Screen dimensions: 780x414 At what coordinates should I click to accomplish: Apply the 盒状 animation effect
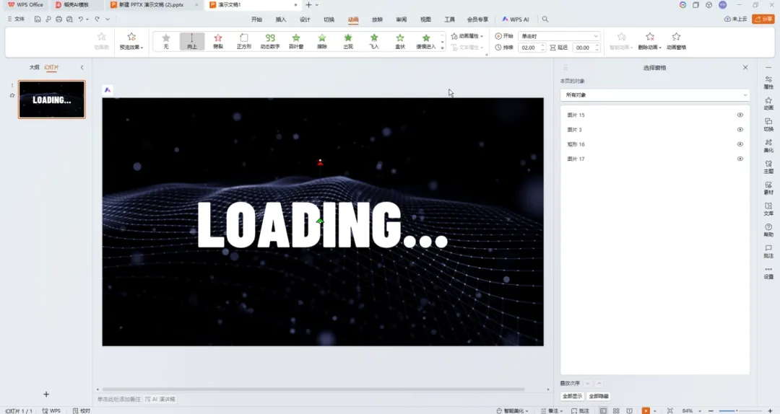coord(400,41)
